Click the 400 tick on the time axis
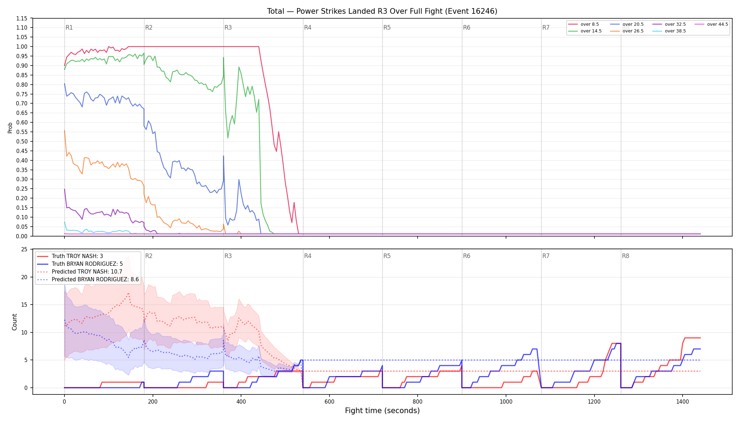740x423 pixels. tap(241, 401)
